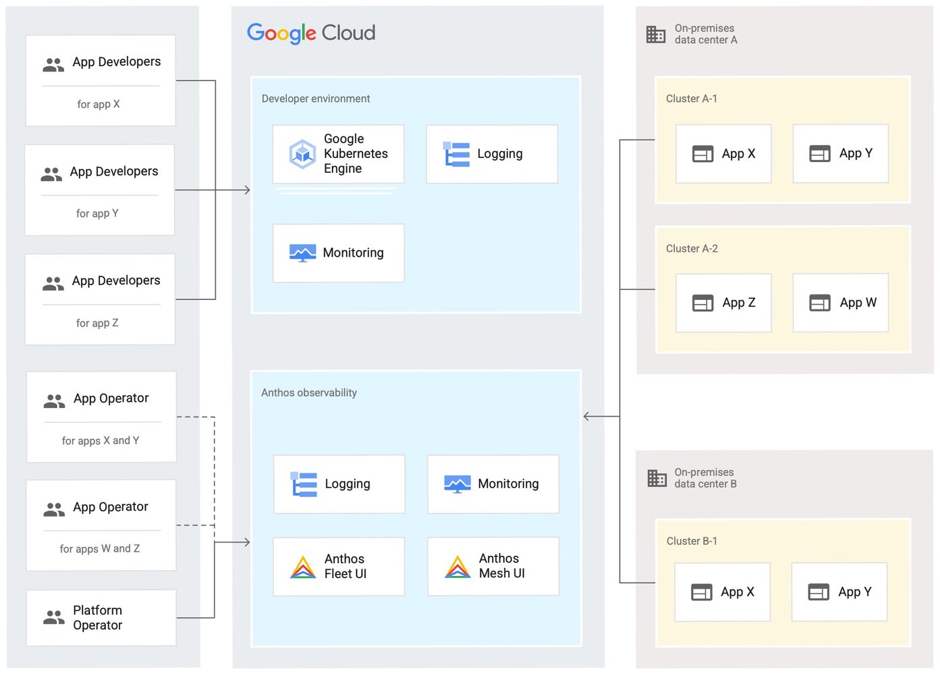This screenshot has height=674, width=940.
Task: Select the data center icon for On-premises A
Action: pos(655,34)
